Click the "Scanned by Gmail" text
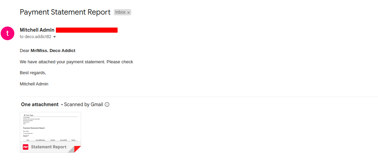The width and height of the screenshot is (378, 164). pos(84,104)
